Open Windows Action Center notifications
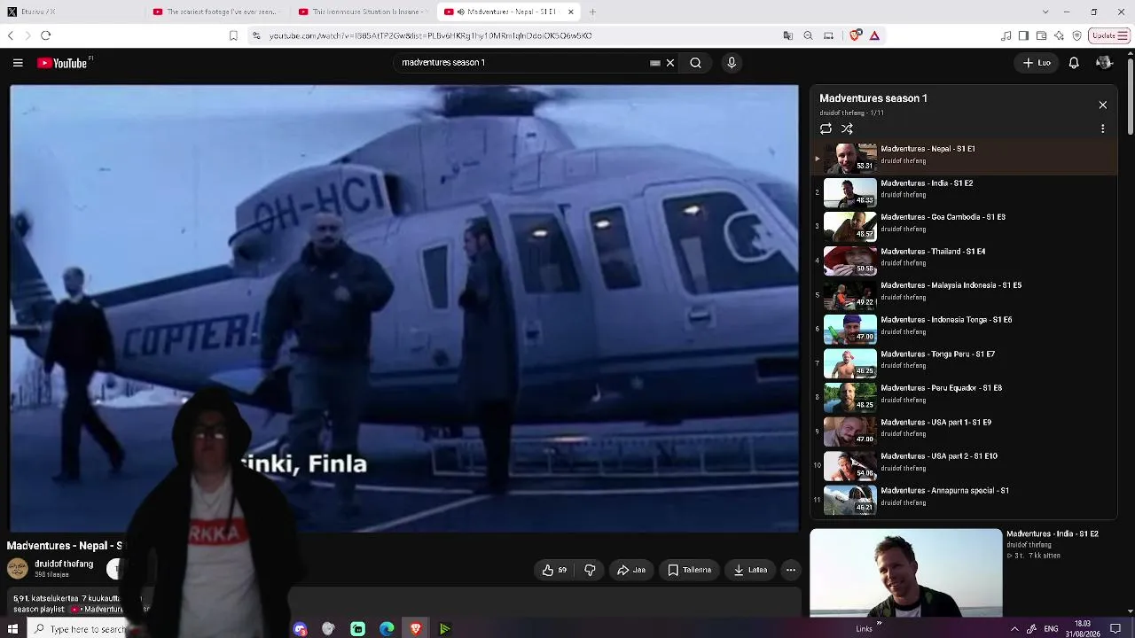 pyautogui.click(x=1115, y=629)
